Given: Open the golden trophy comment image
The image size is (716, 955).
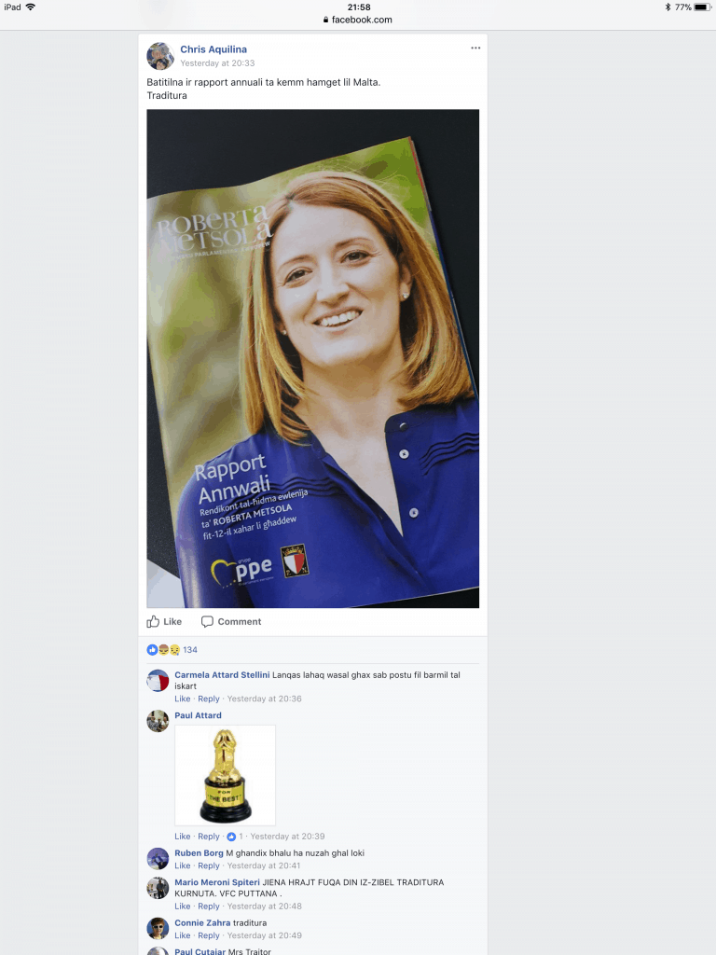Looking at the screenshot, I should 226,775.
